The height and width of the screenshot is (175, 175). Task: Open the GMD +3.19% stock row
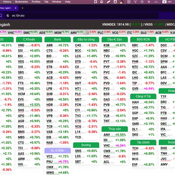pyautogui.click(x=143, y=124)
